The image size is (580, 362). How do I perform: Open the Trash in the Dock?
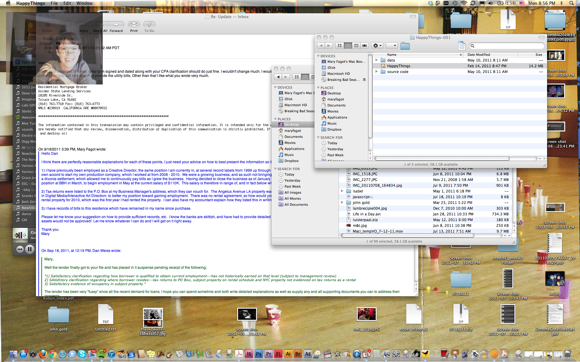[568, 354]
